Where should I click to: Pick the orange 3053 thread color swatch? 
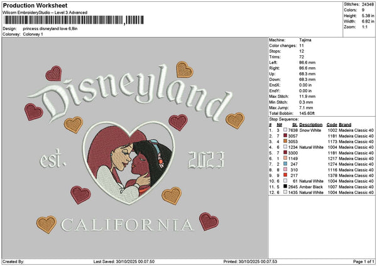click(286, 141)
